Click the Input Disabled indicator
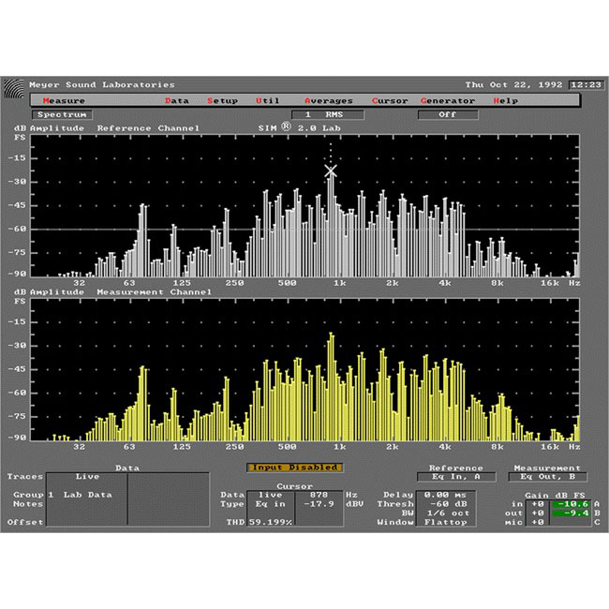Screen dimensions: 609x609 (294, 468)
